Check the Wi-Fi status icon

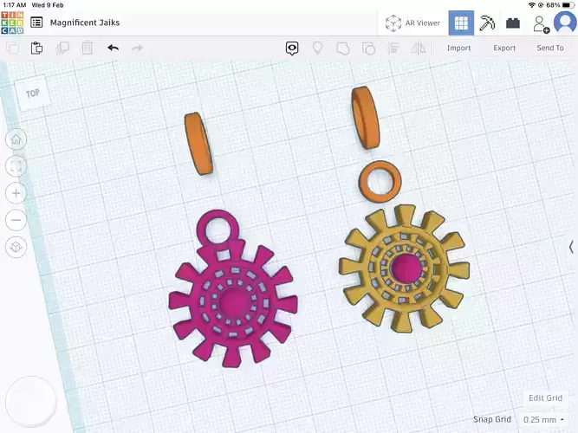531,5
